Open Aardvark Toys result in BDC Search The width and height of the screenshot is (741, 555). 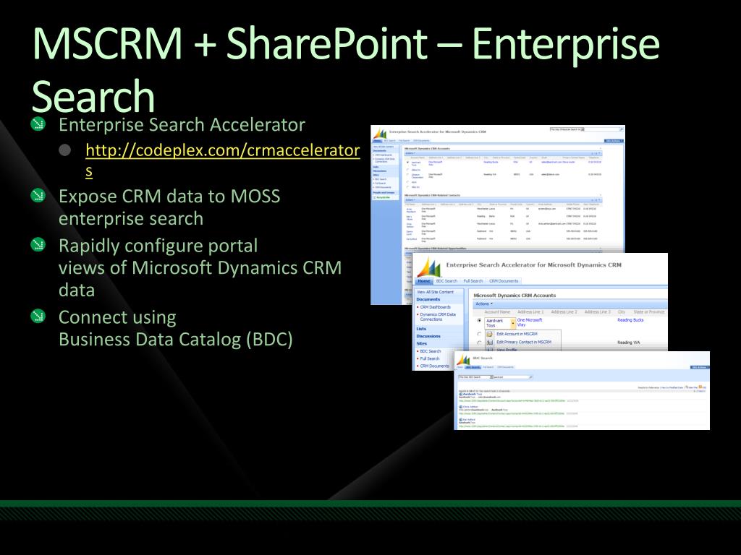(x=472, y=394)
